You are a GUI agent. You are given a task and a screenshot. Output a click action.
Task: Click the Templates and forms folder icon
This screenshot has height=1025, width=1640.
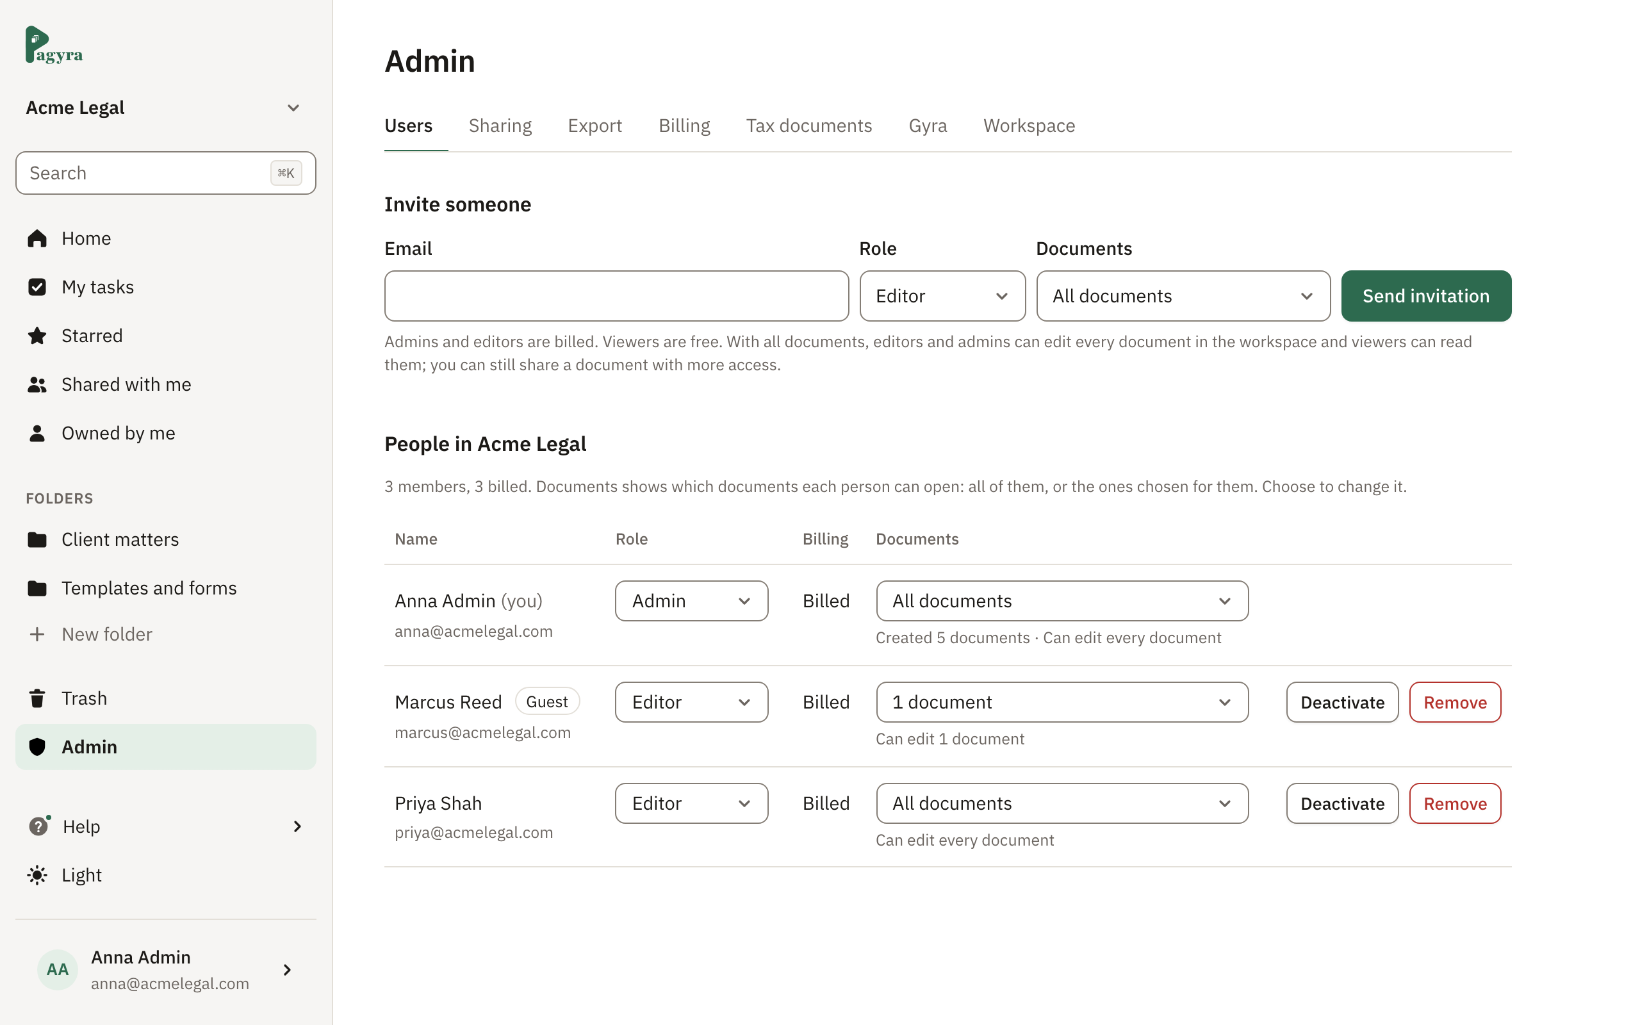37,589
